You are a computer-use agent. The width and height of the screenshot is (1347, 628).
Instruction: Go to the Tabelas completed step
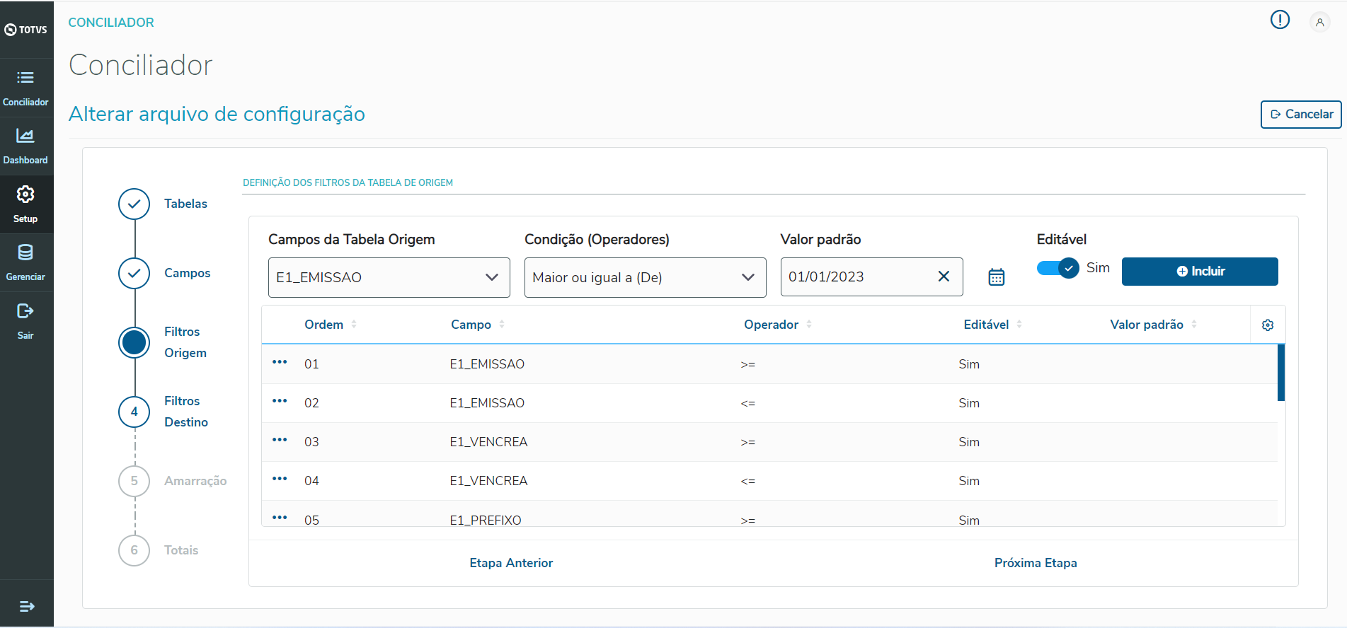click(134, 204)
